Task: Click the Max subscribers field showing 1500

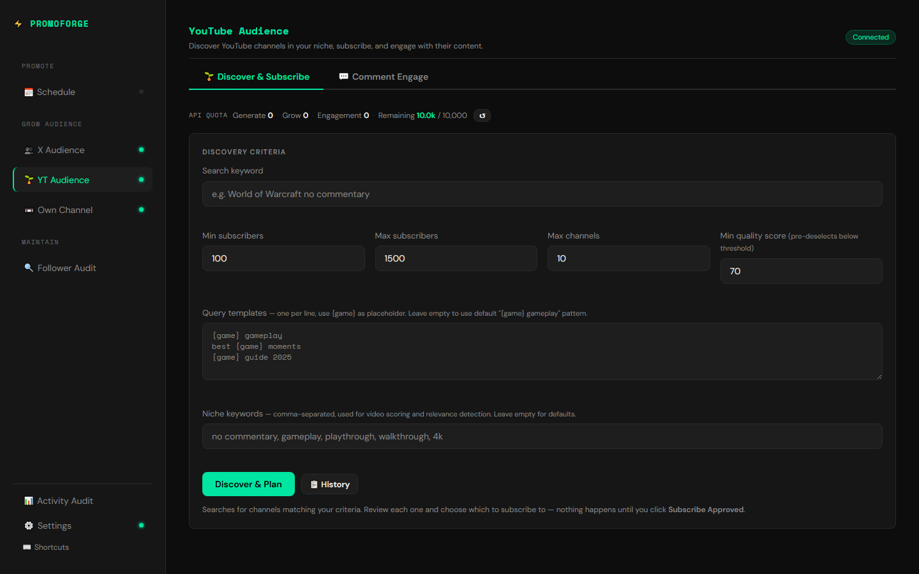Action: coord(456,258)
